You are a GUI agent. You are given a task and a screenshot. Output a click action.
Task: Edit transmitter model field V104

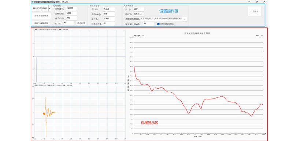(x=139, y=9)
